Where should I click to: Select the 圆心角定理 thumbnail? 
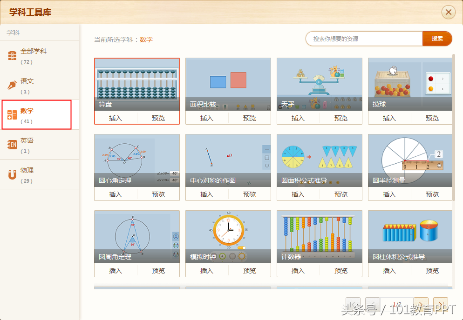[x=137, y=160]
